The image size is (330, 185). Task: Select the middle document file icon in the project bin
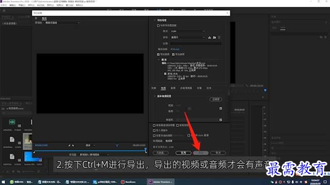point(12,139)
